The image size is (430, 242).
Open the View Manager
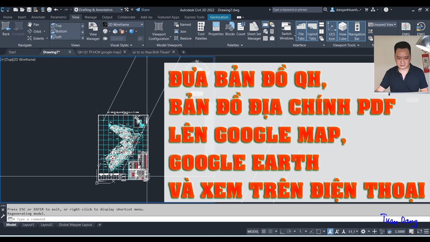point(93,31)
